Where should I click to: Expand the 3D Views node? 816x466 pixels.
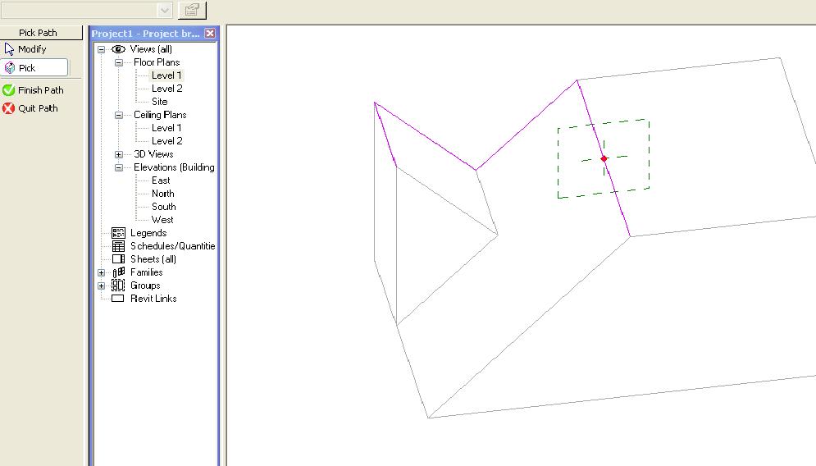coord(119,154)
